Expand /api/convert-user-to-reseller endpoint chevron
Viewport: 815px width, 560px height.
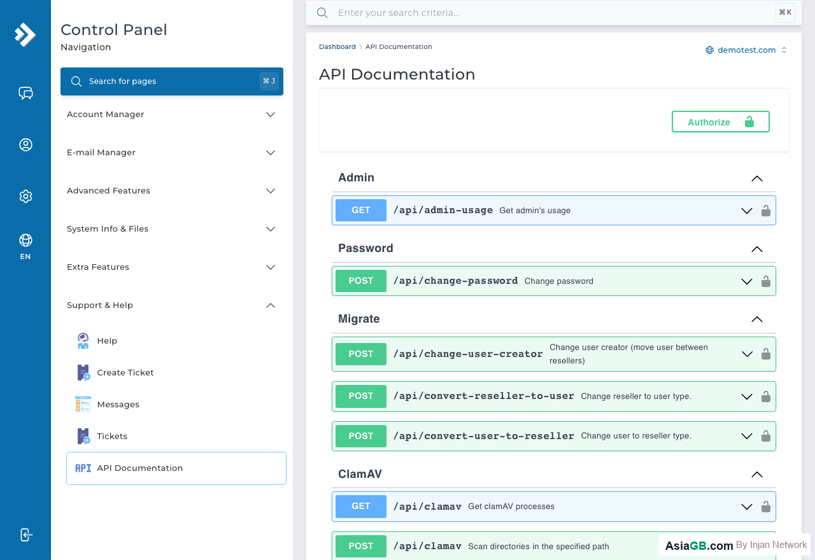[x=747, y=437]
